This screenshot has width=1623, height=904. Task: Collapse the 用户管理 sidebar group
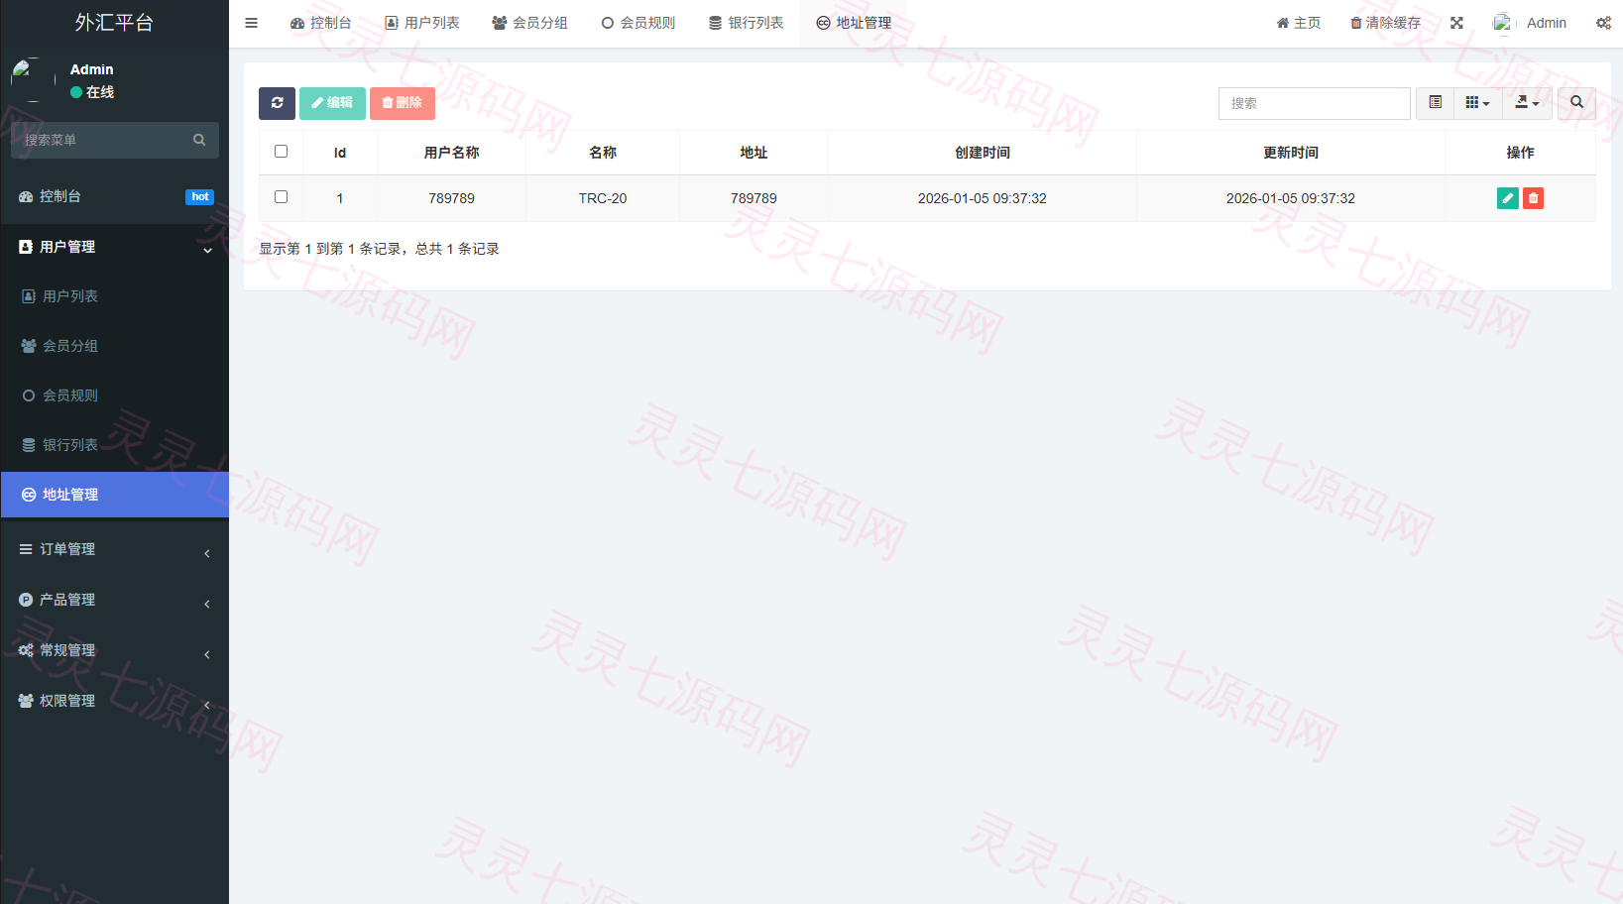click(x=115, y=247)
